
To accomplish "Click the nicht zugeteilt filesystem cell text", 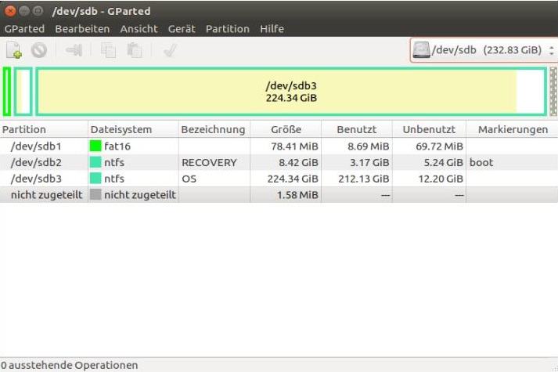I will tap(140, 195).
